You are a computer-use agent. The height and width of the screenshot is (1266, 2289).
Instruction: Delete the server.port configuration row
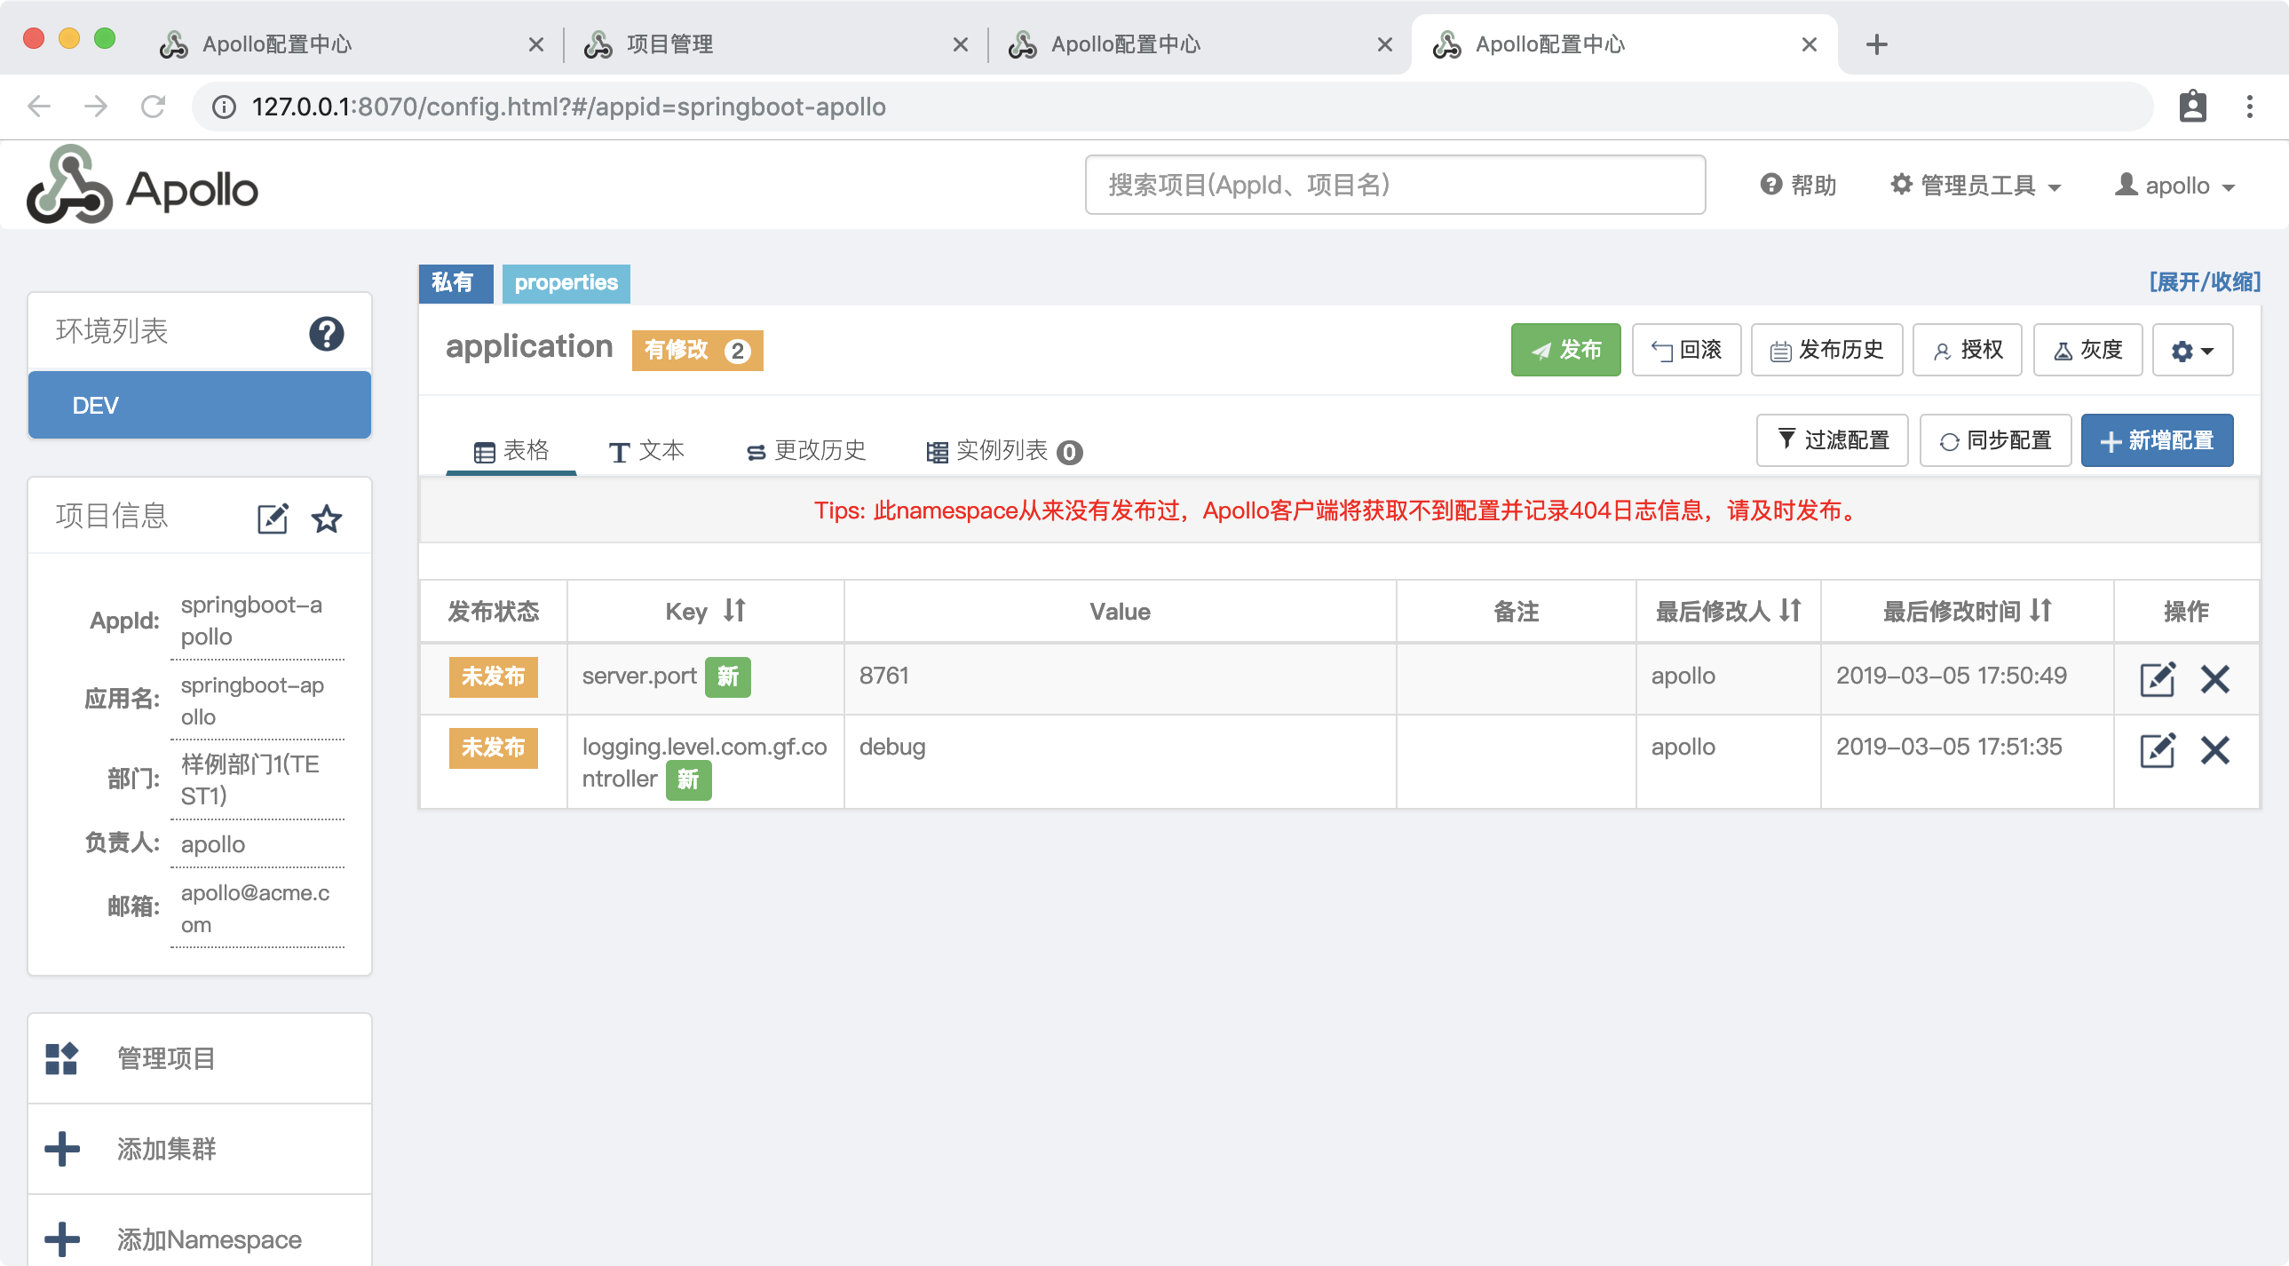pos(2214,679)
